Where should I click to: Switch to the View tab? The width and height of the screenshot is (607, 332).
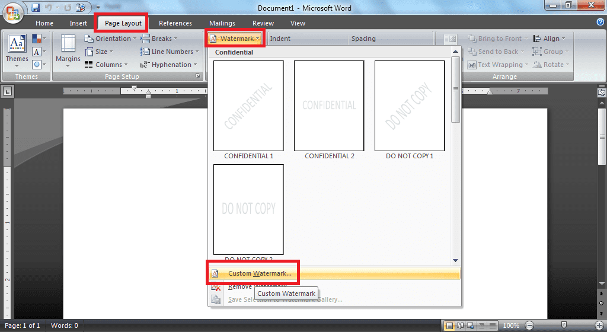point(298,23)
